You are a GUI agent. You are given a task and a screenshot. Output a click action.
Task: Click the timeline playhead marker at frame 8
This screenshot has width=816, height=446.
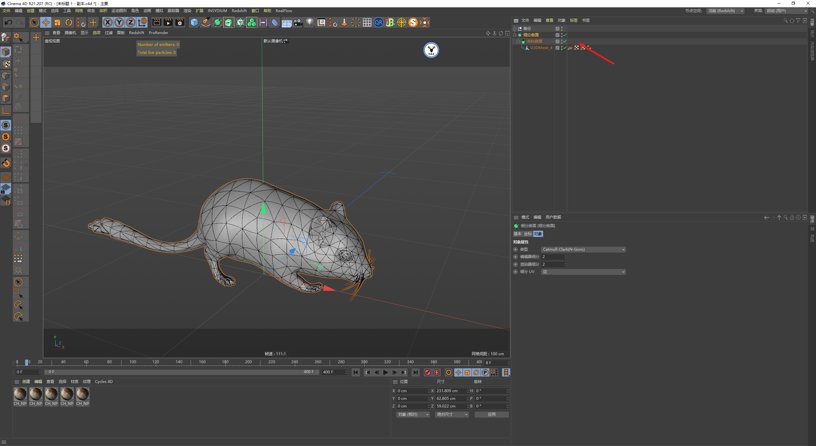click(x=27, y=362)
